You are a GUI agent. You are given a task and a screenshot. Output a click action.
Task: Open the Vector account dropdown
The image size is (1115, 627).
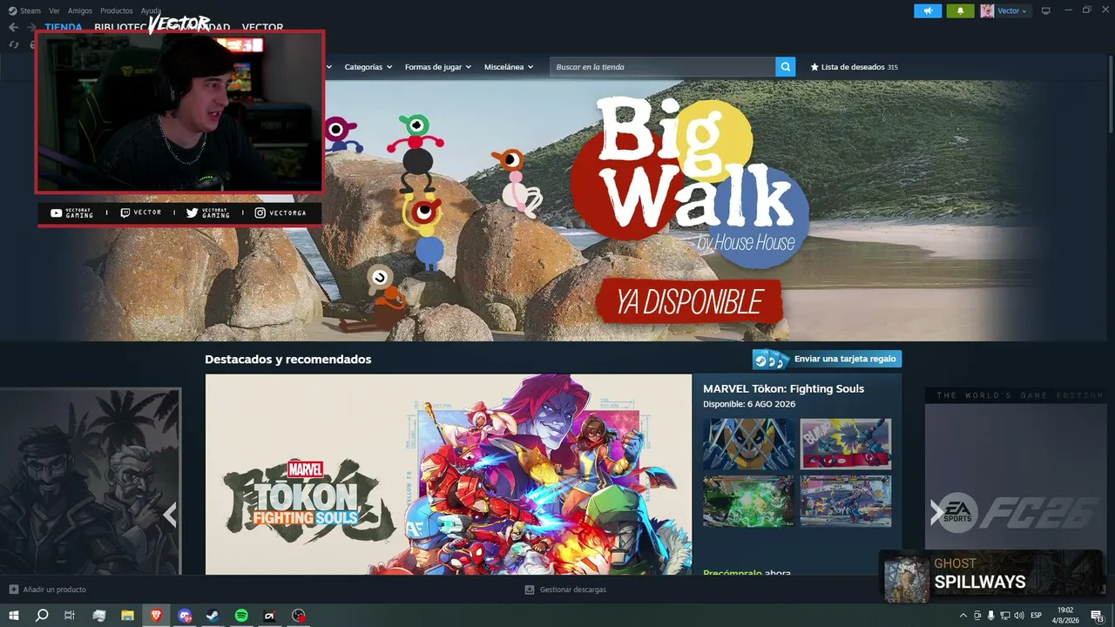click(1012, 10)
